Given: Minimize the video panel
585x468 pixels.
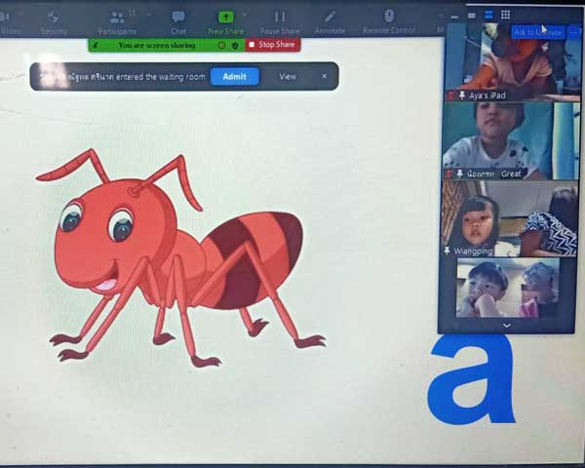Looking at the screenshot, I should tap(454, 17).
